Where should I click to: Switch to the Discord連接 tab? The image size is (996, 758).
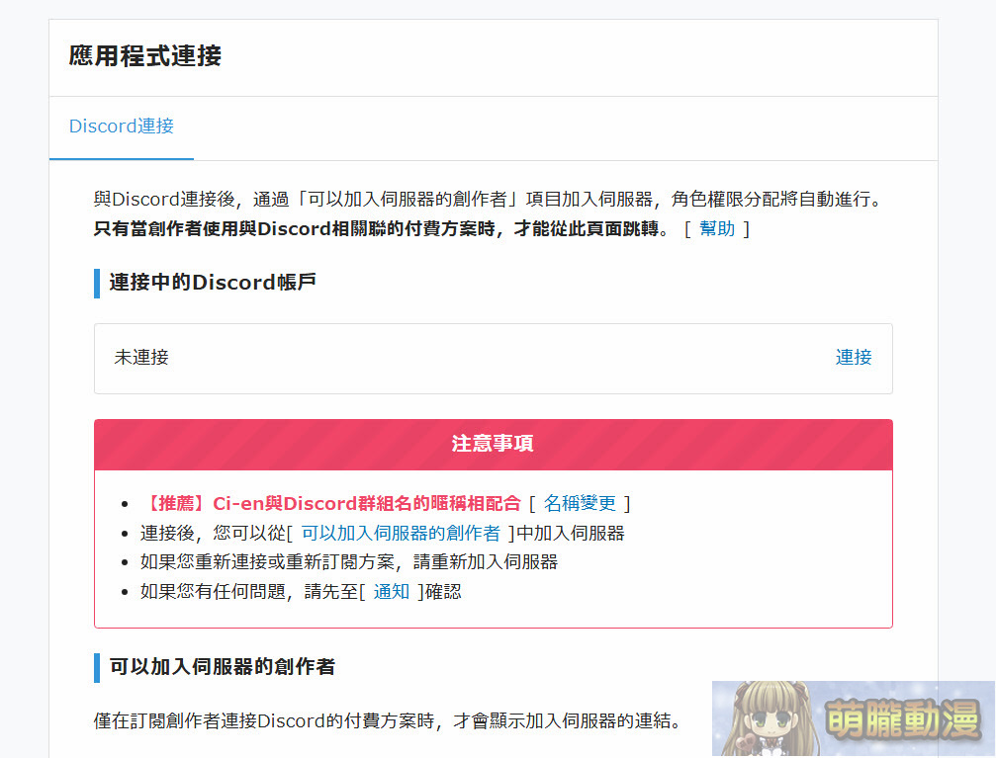click(122, 126)
